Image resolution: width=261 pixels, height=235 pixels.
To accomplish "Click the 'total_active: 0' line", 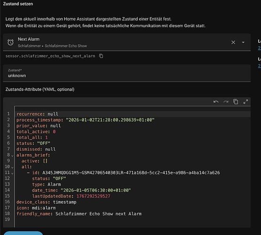I will tap(36, 132).
